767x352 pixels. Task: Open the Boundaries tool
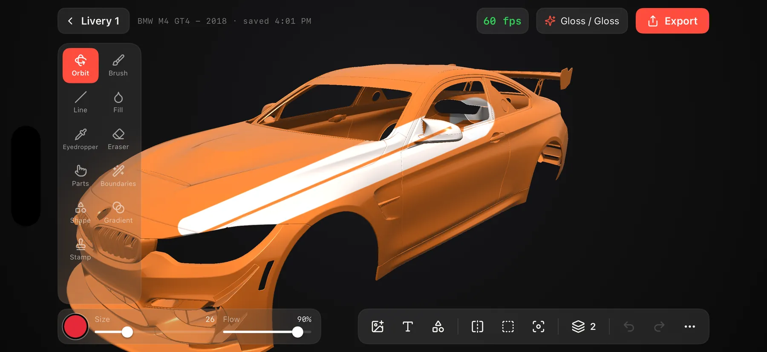118,176
